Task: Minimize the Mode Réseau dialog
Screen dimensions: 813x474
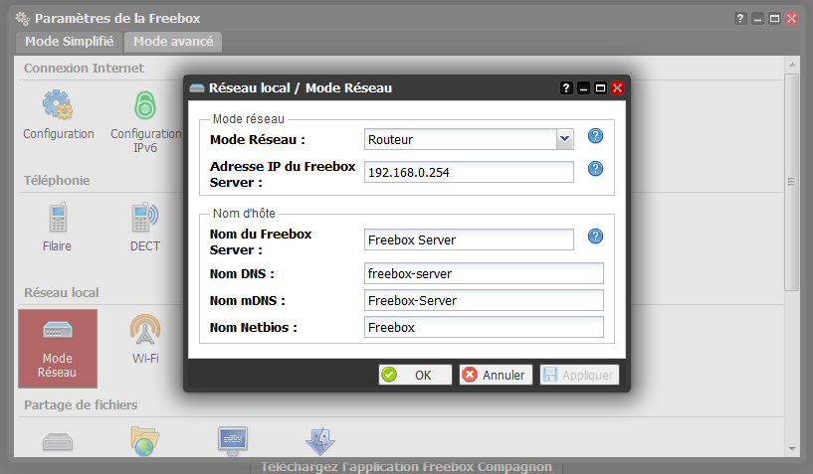Action: point(583,88)
